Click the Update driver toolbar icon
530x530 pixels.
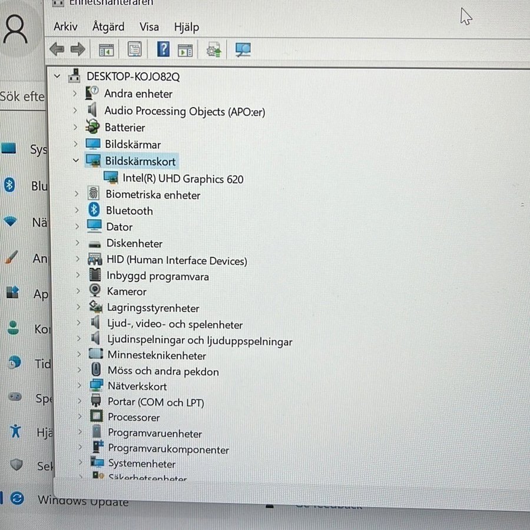(214, 51)
